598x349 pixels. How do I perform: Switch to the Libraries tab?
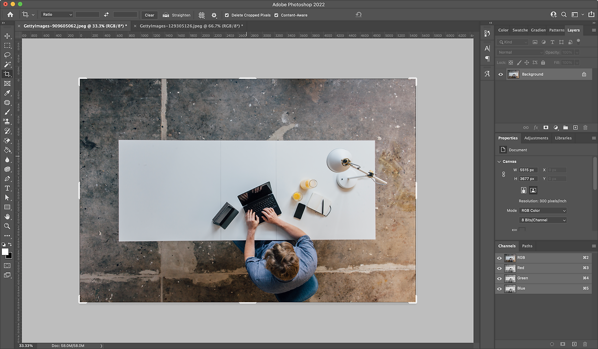tap(563, 138)
